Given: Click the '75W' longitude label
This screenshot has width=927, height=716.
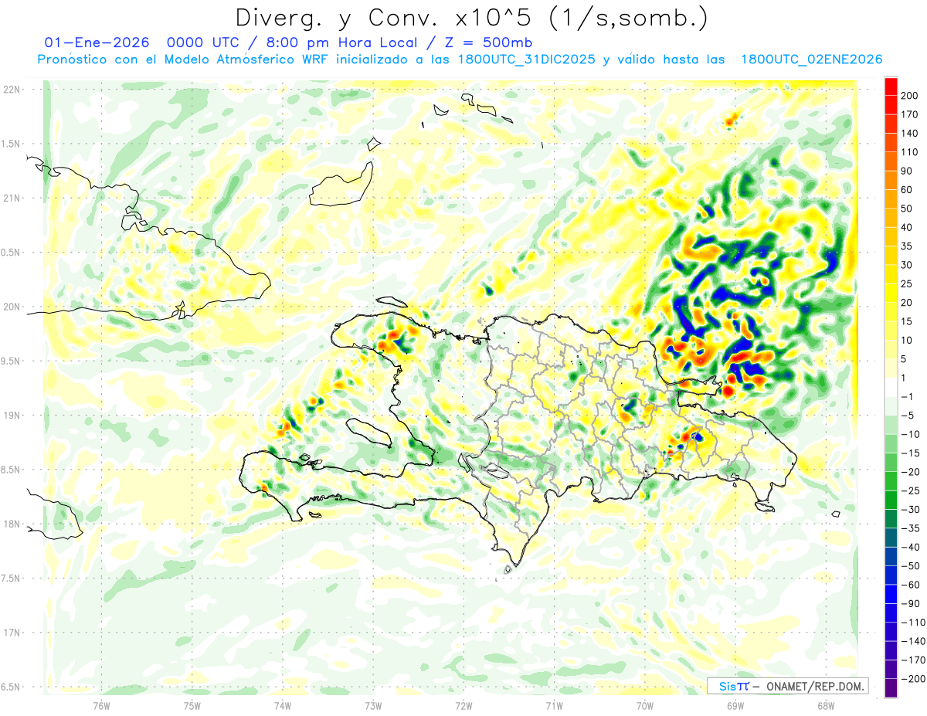Looking at the screenshot, I should (x=192, y=705).
